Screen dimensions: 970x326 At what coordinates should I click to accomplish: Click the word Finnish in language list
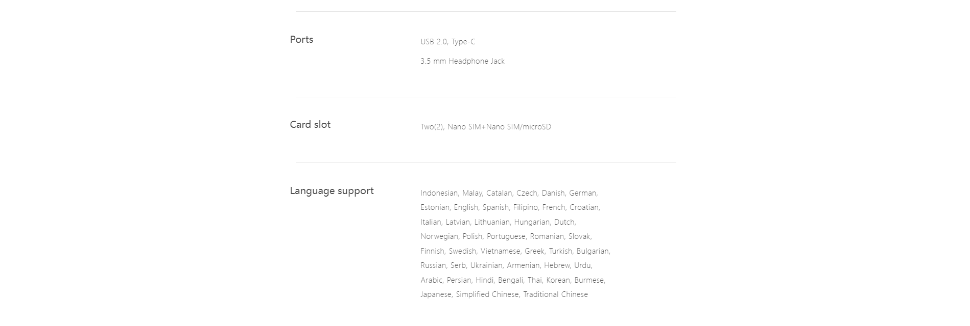[x=432, y=251]
